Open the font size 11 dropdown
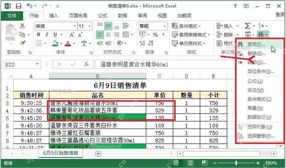Screen dimensions: 286x168 90,26
